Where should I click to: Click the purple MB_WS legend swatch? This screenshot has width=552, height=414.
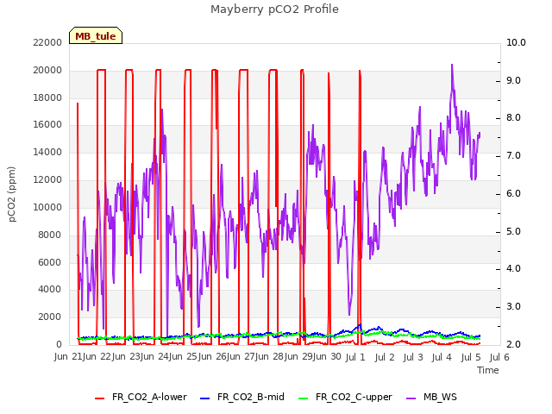coord(411,398)
